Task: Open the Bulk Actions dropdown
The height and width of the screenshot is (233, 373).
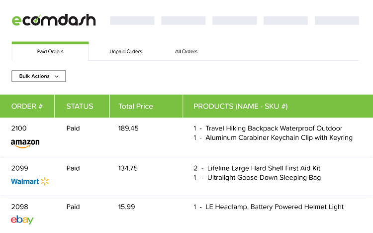Action: click(x=38, y=76)
